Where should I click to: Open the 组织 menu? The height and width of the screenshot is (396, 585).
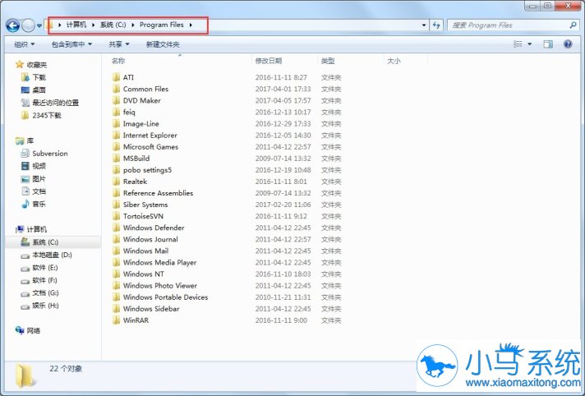pyautogui.click(x=25, y=44)
